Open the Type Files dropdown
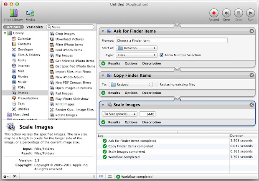This screenshot has width=259, height=181. (137, 55)
